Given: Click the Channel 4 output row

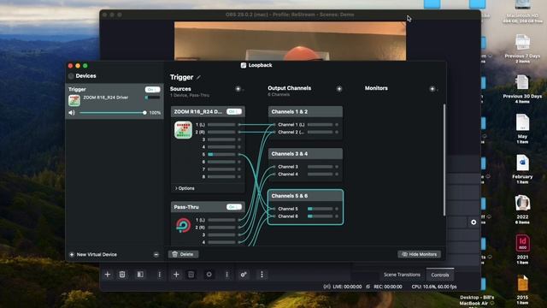Looking at the screenshot, I should tap(305, 175).
